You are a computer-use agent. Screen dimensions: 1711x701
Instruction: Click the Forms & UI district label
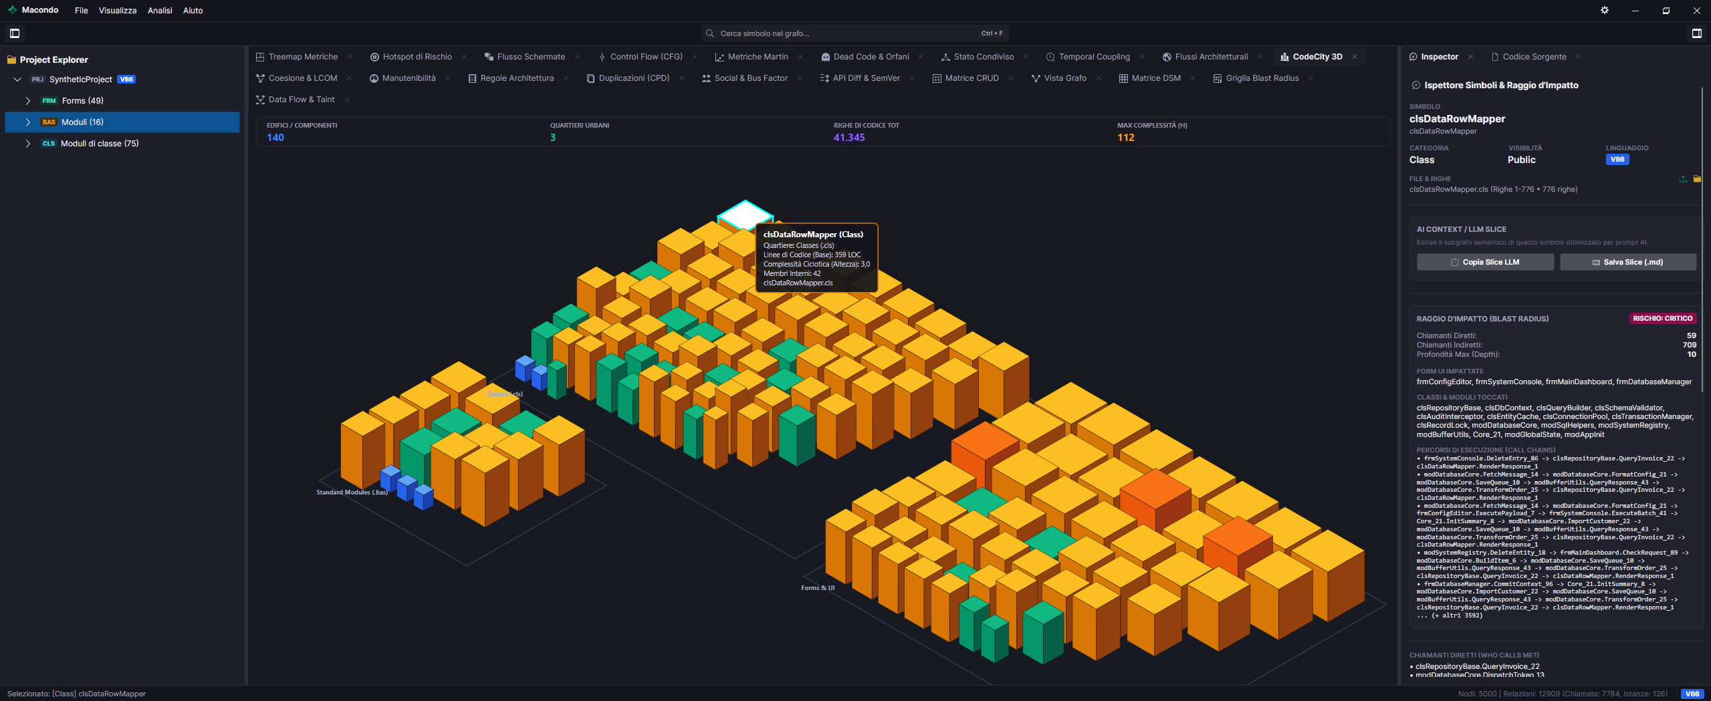tap(817, 588)
